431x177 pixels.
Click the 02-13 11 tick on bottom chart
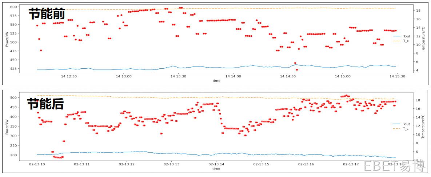[x=82, y=164]
